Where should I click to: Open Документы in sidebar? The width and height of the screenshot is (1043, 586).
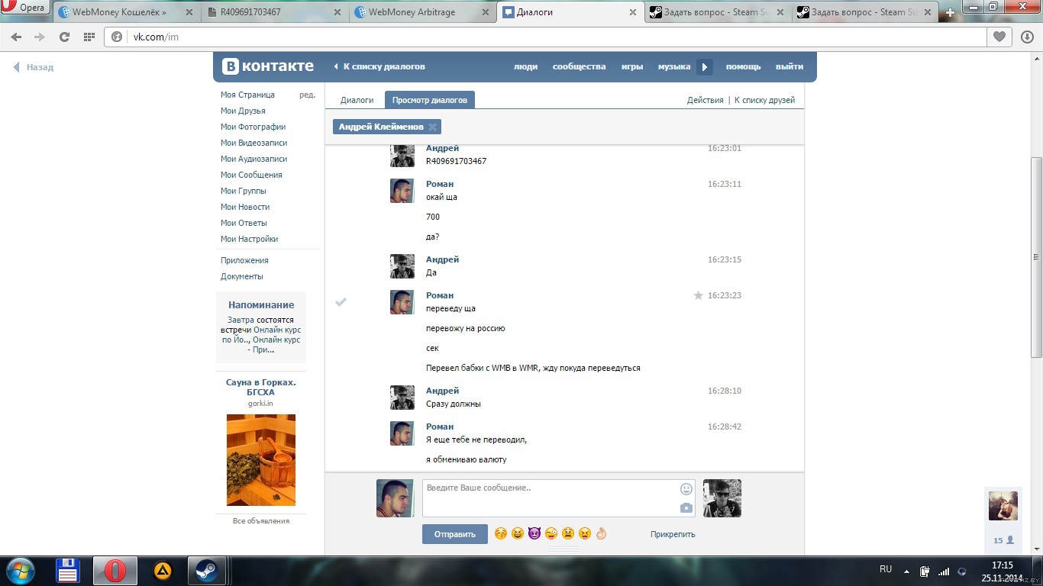coord(241,276)
